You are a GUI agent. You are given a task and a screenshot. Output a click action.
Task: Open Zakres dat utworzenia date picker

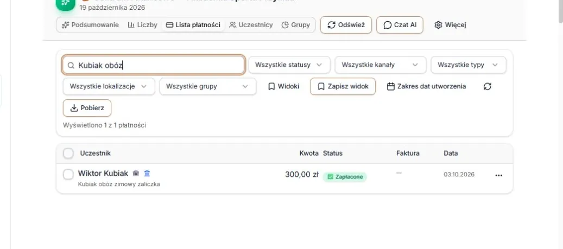coord(427,86)
